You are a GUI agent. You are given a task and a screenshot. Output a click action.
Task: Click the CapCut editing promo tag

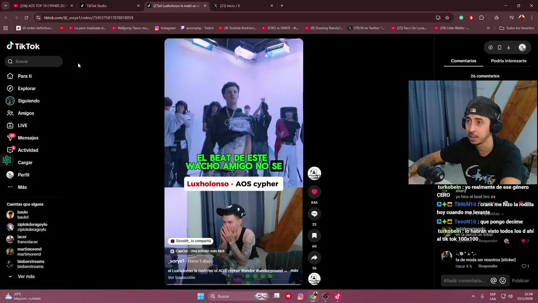(x=197, y=251)
